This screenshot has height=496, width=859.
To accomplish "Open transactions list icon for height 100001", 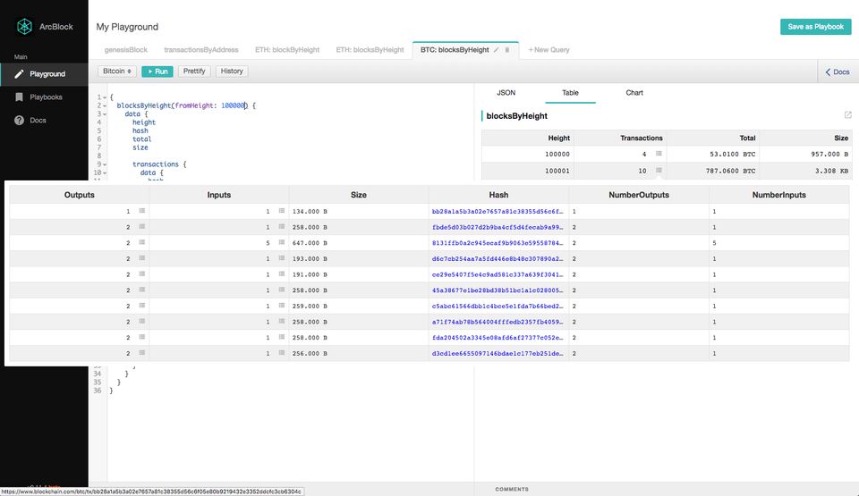I will tap(658, 170).
